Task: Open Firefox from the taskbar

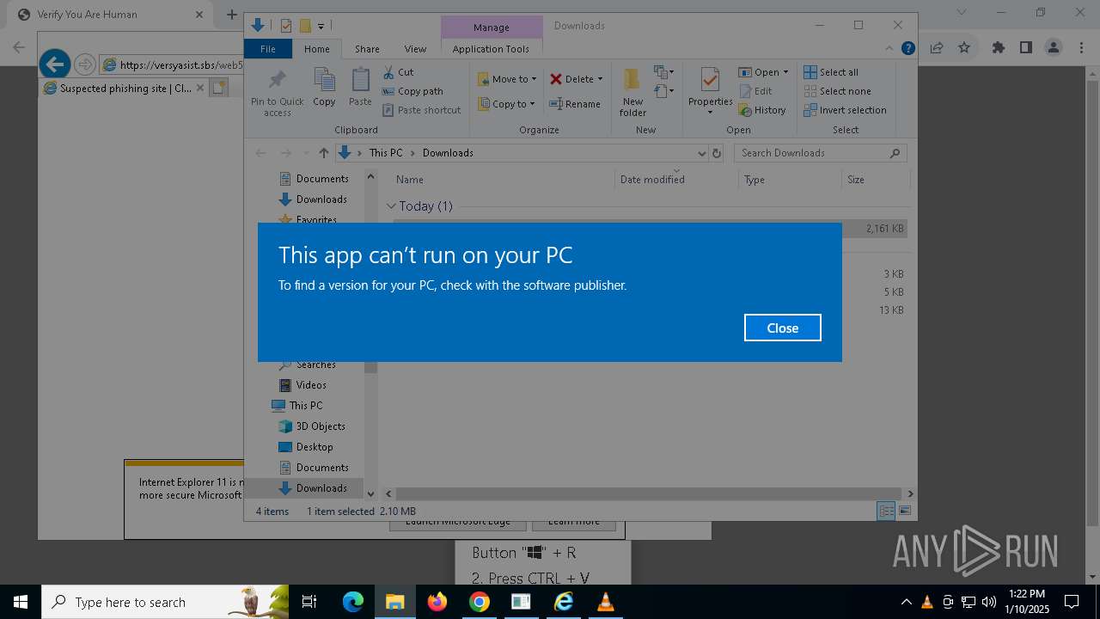Action: (437, 602)
